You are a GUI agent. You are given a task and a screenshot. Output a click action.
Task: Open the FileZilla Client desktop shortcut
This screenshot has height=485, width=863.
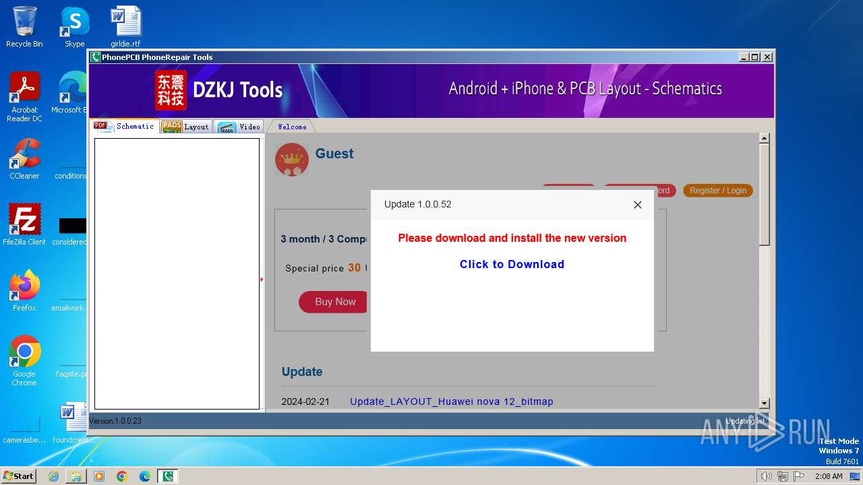tap(24, 224)
